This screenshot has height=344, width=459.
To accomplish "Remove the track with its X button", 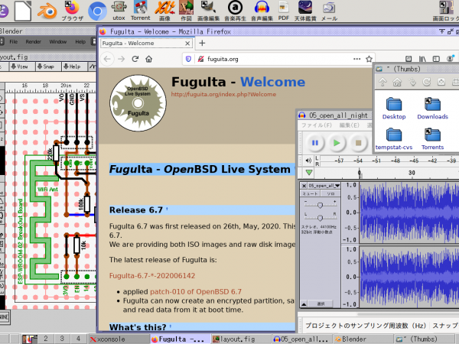I will [304, 186].
